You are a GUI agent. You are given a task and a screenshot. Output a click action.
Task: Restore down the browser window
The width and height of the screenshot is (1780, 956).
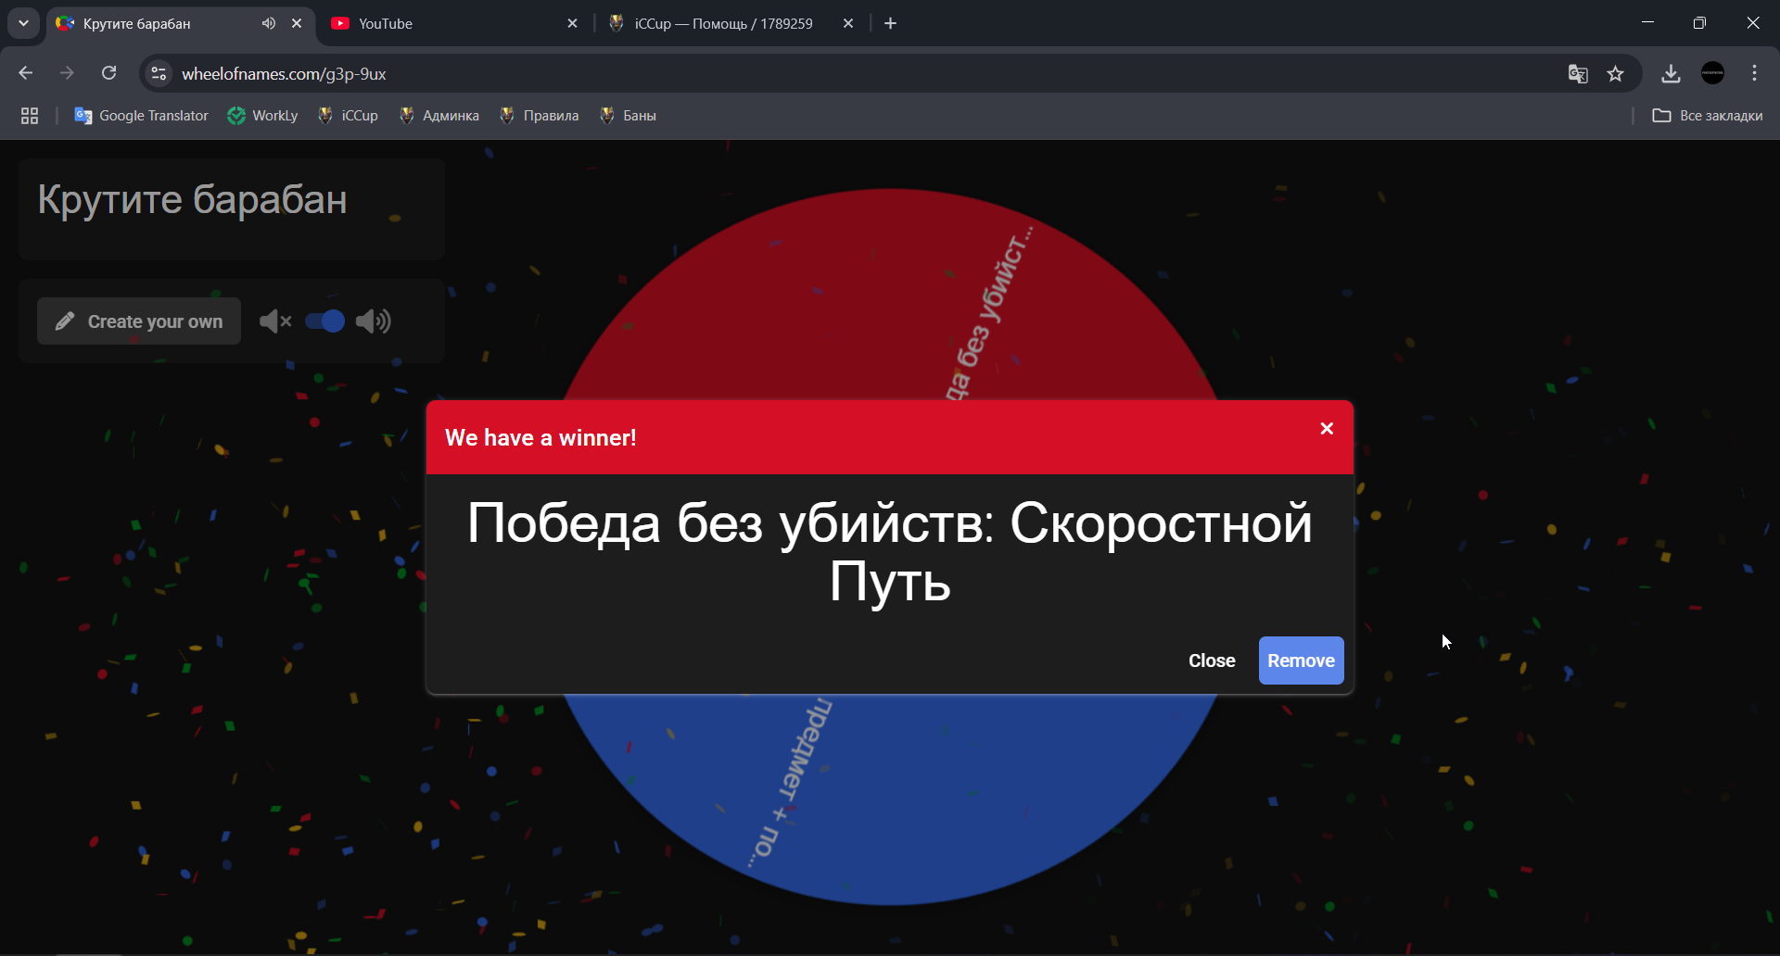[x=1699, y=23]
